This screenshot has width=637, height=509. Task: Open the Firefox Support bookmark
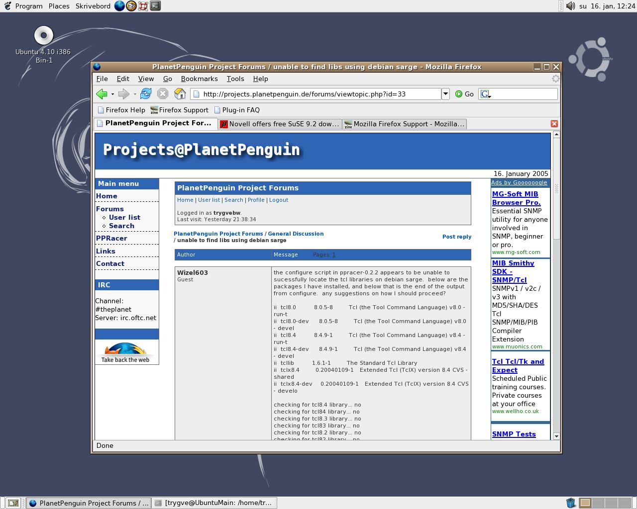click(x=179, y=110)
